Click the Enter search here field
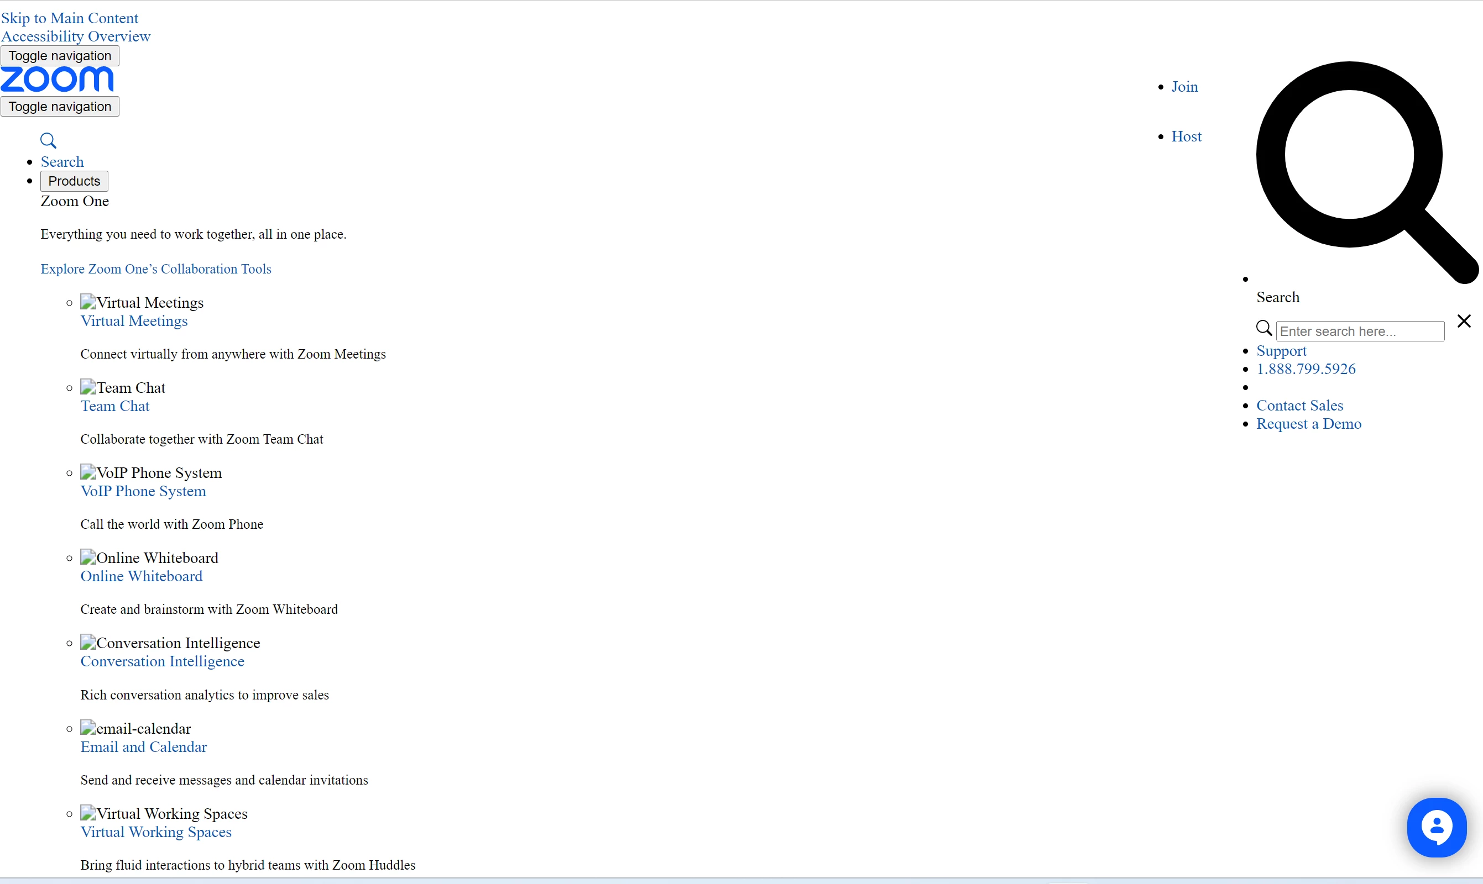The height and width of the screenshot is (884, 1483). pyautogui.click(x=1360, y=331)
